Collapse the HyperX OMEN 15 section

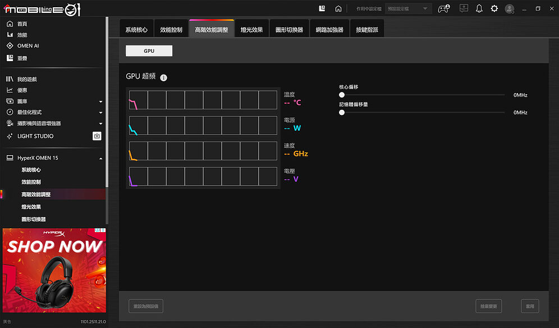[x=100, y=158]
